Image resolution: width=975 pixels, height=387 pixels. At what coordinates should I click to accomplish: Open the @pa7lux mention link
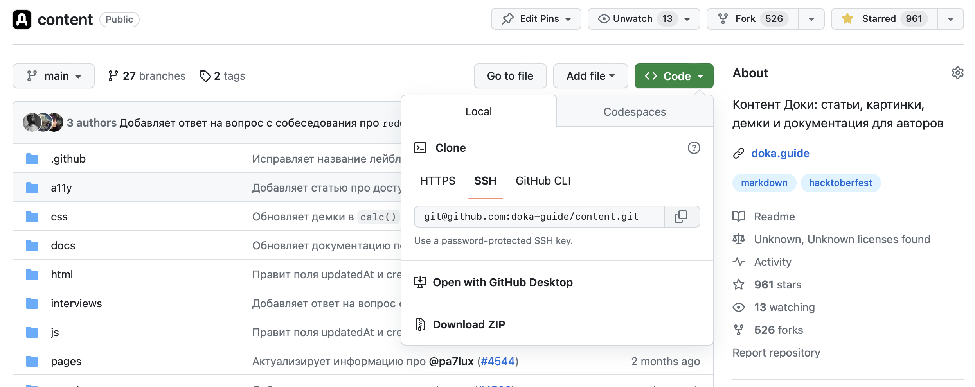pos(451,361)
